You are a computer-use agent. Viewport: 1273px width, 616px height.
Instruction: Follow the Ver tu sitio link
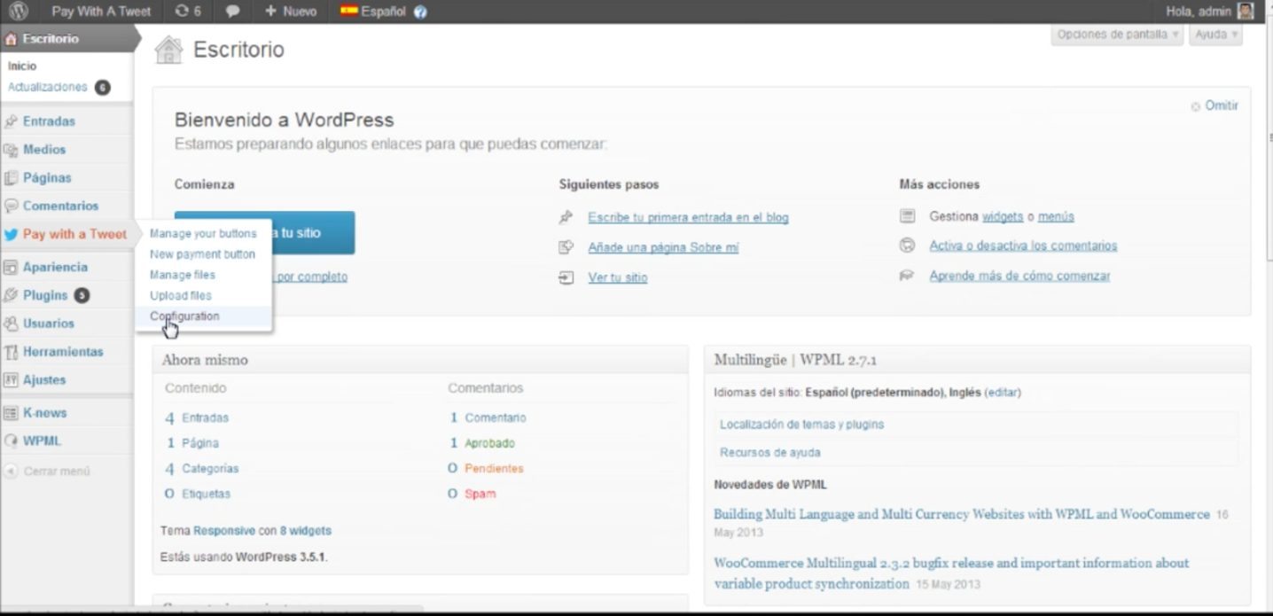(x=618, y=277)
